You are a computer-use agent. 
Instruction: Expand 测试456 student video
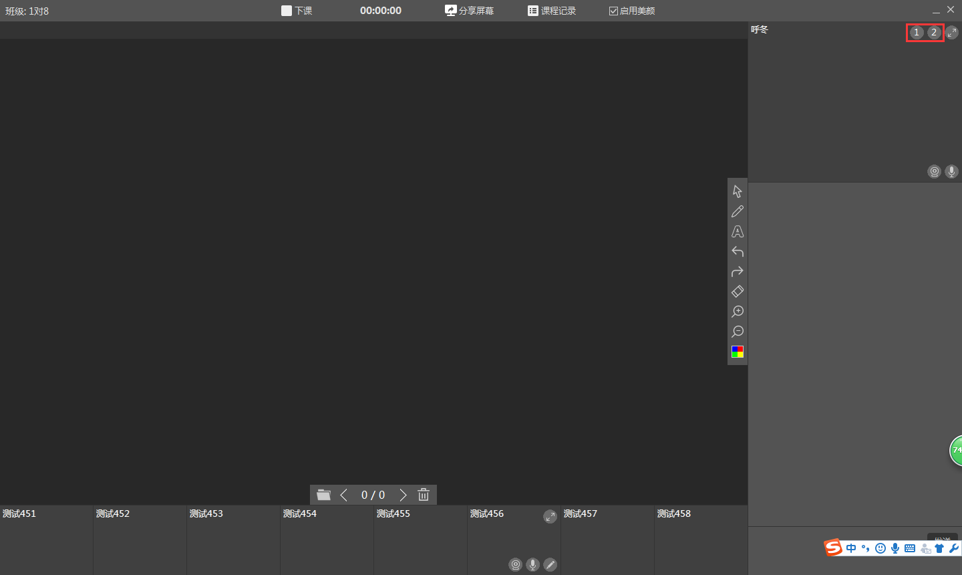(550, 516)
